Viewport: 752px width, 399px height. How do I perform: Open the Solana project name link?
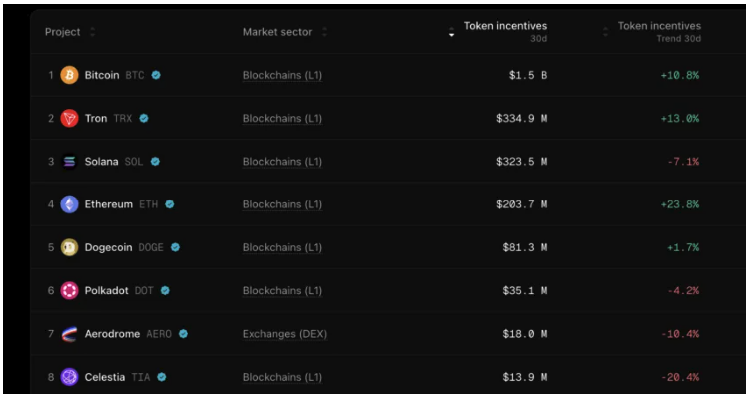coord(101,162)
